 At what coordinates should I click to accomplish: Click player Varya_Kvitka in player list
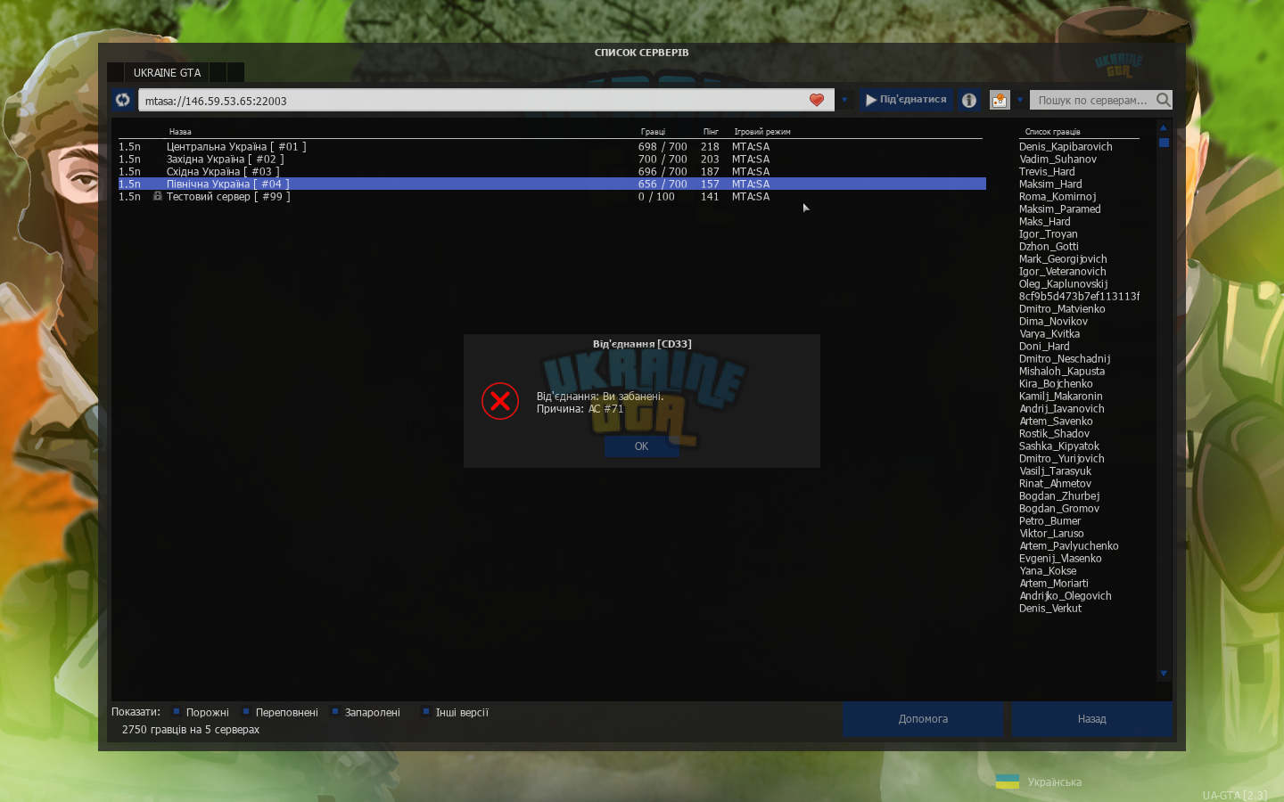[1049, 333]
